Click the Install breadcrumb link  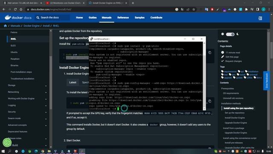point(46,26)
